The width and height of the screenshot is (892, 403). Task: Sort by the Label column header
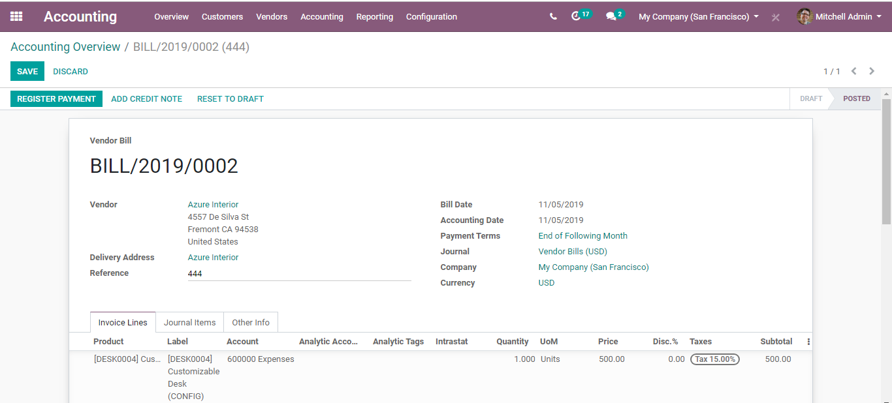pos(178,342)
